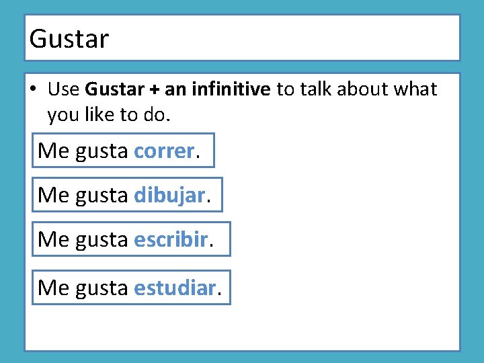Click 'to talk about what' in bullet
The width and height of the screenshot is (484, 363).
tap(357, 89)
